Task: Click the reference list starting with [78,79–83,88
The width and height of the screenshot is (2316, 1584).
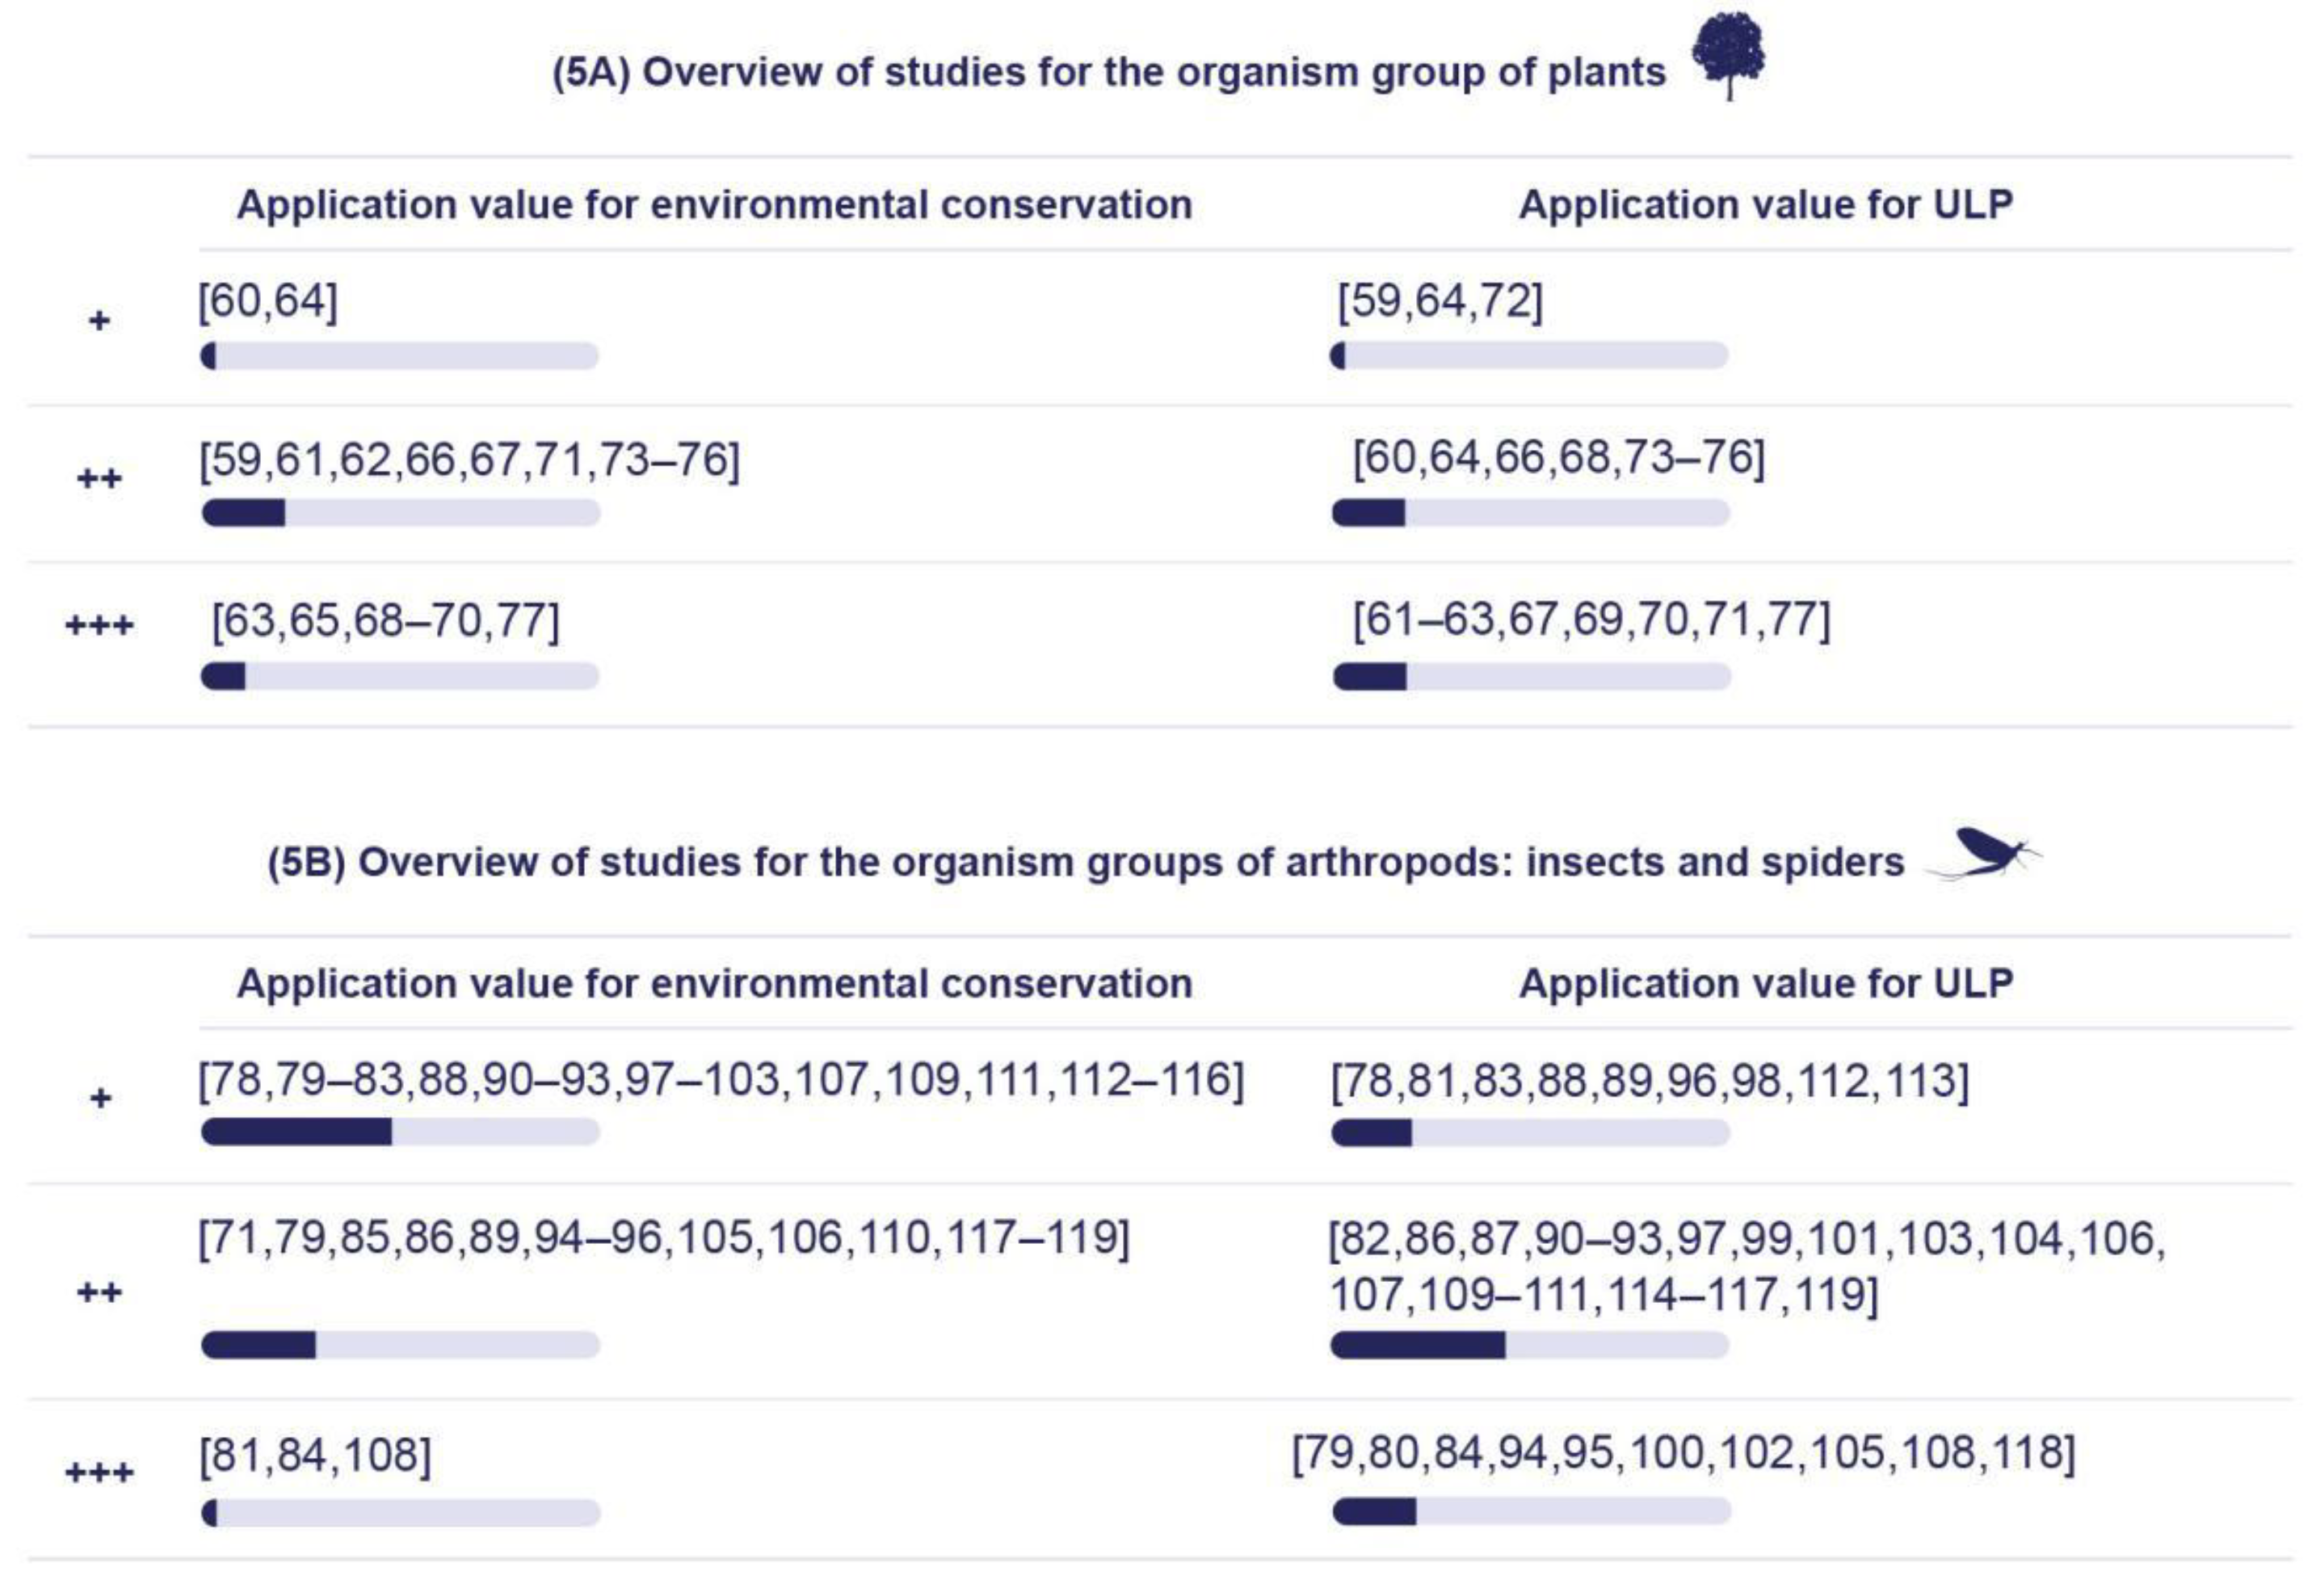Action: (721, 1080)
